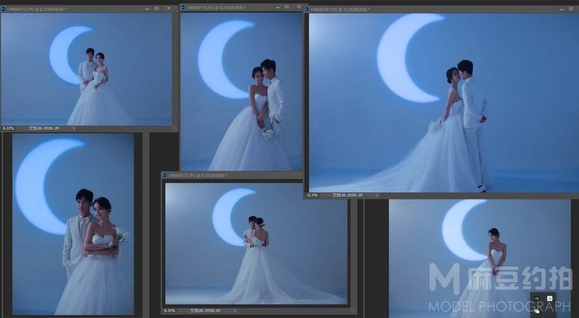
Task: Click Photoshop icon of the 12.5% zoom window
Action: click(308, 10)
